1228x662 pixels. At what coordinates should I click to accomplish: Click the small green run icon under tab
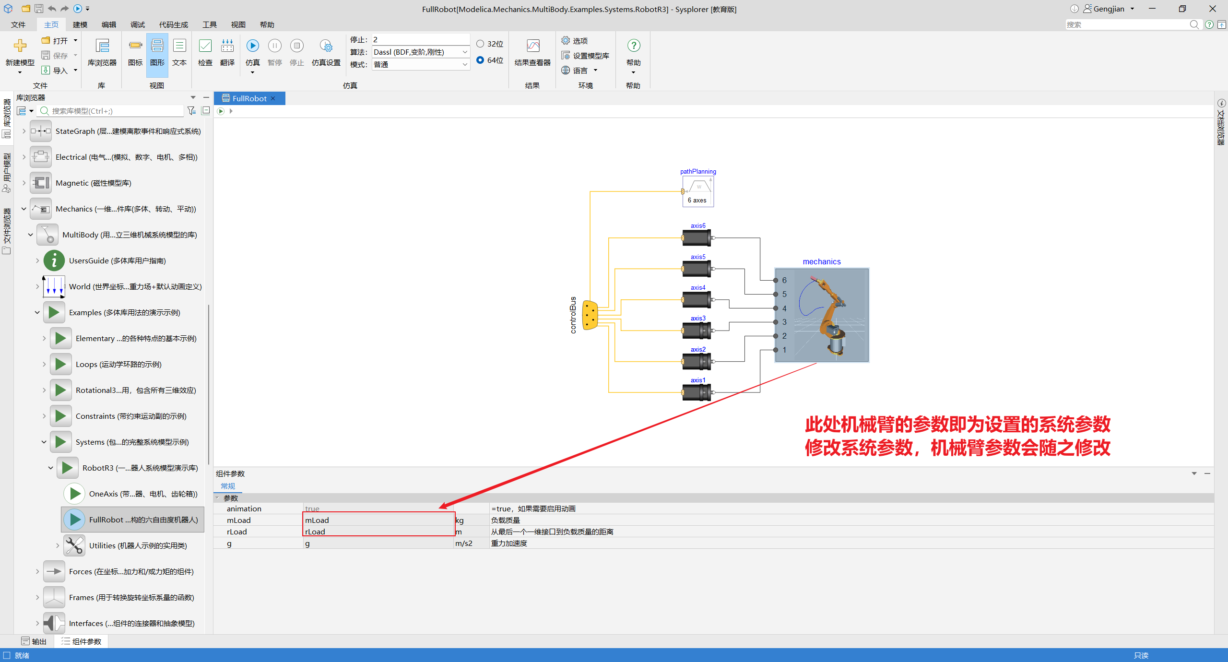coord(221,111)
